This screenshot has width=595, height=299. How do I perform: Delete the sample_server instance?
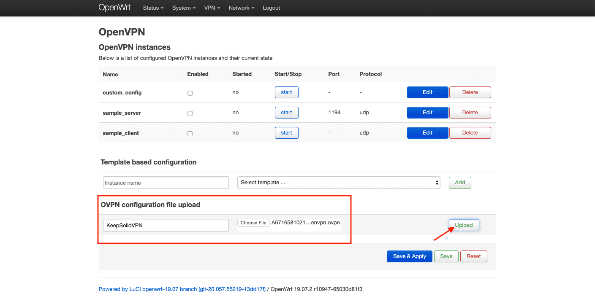click(x=470, y=113)
